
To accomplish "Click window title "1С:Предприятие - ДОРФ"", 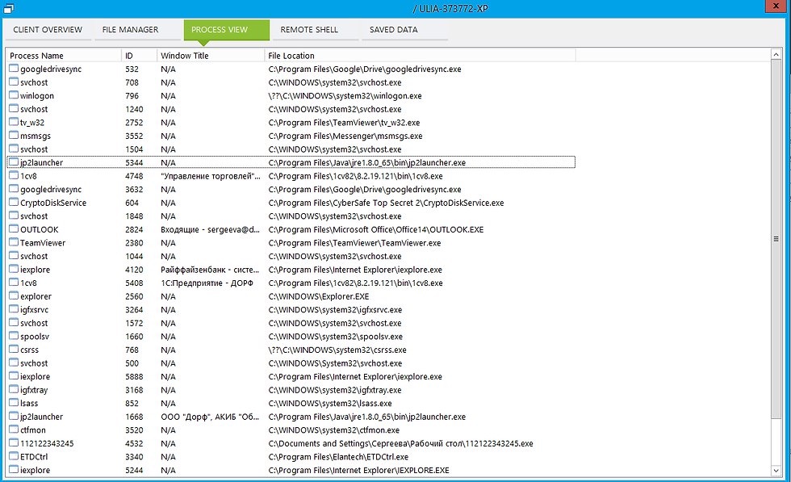I will tap(207, 283).
